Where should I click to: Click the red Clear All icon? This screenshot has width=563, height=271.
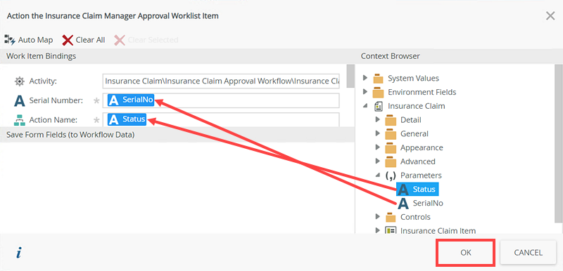tap(68, 40)
